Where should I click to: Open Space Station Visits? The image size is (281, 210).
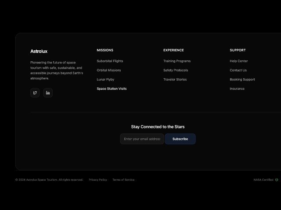coord(112,89)
